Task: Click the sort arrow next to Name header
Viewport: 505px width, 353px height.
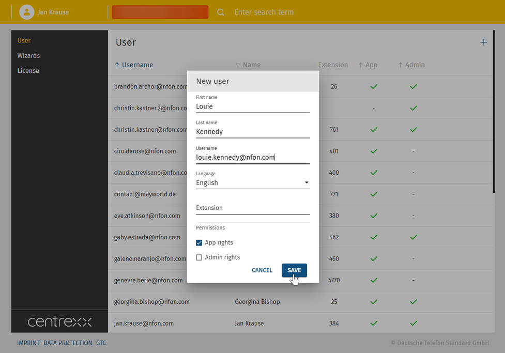Action: coord(238,65)
